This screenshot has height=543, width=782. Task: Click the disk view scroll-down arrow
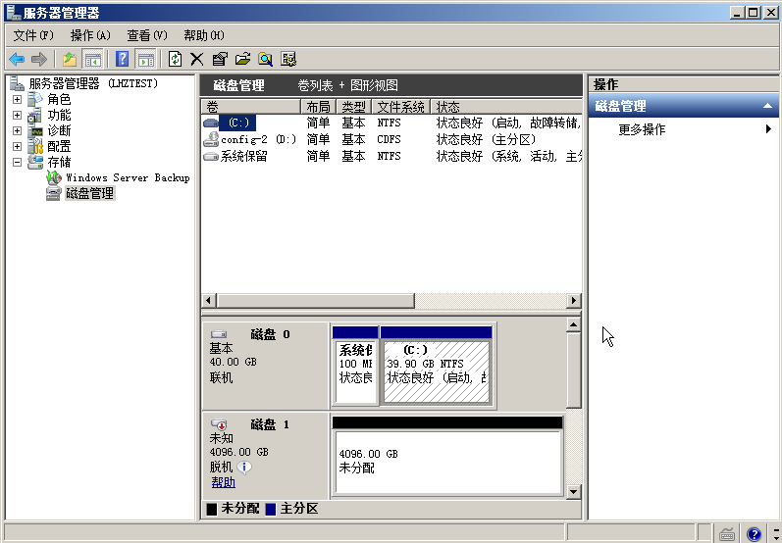[x=574, y=492]
